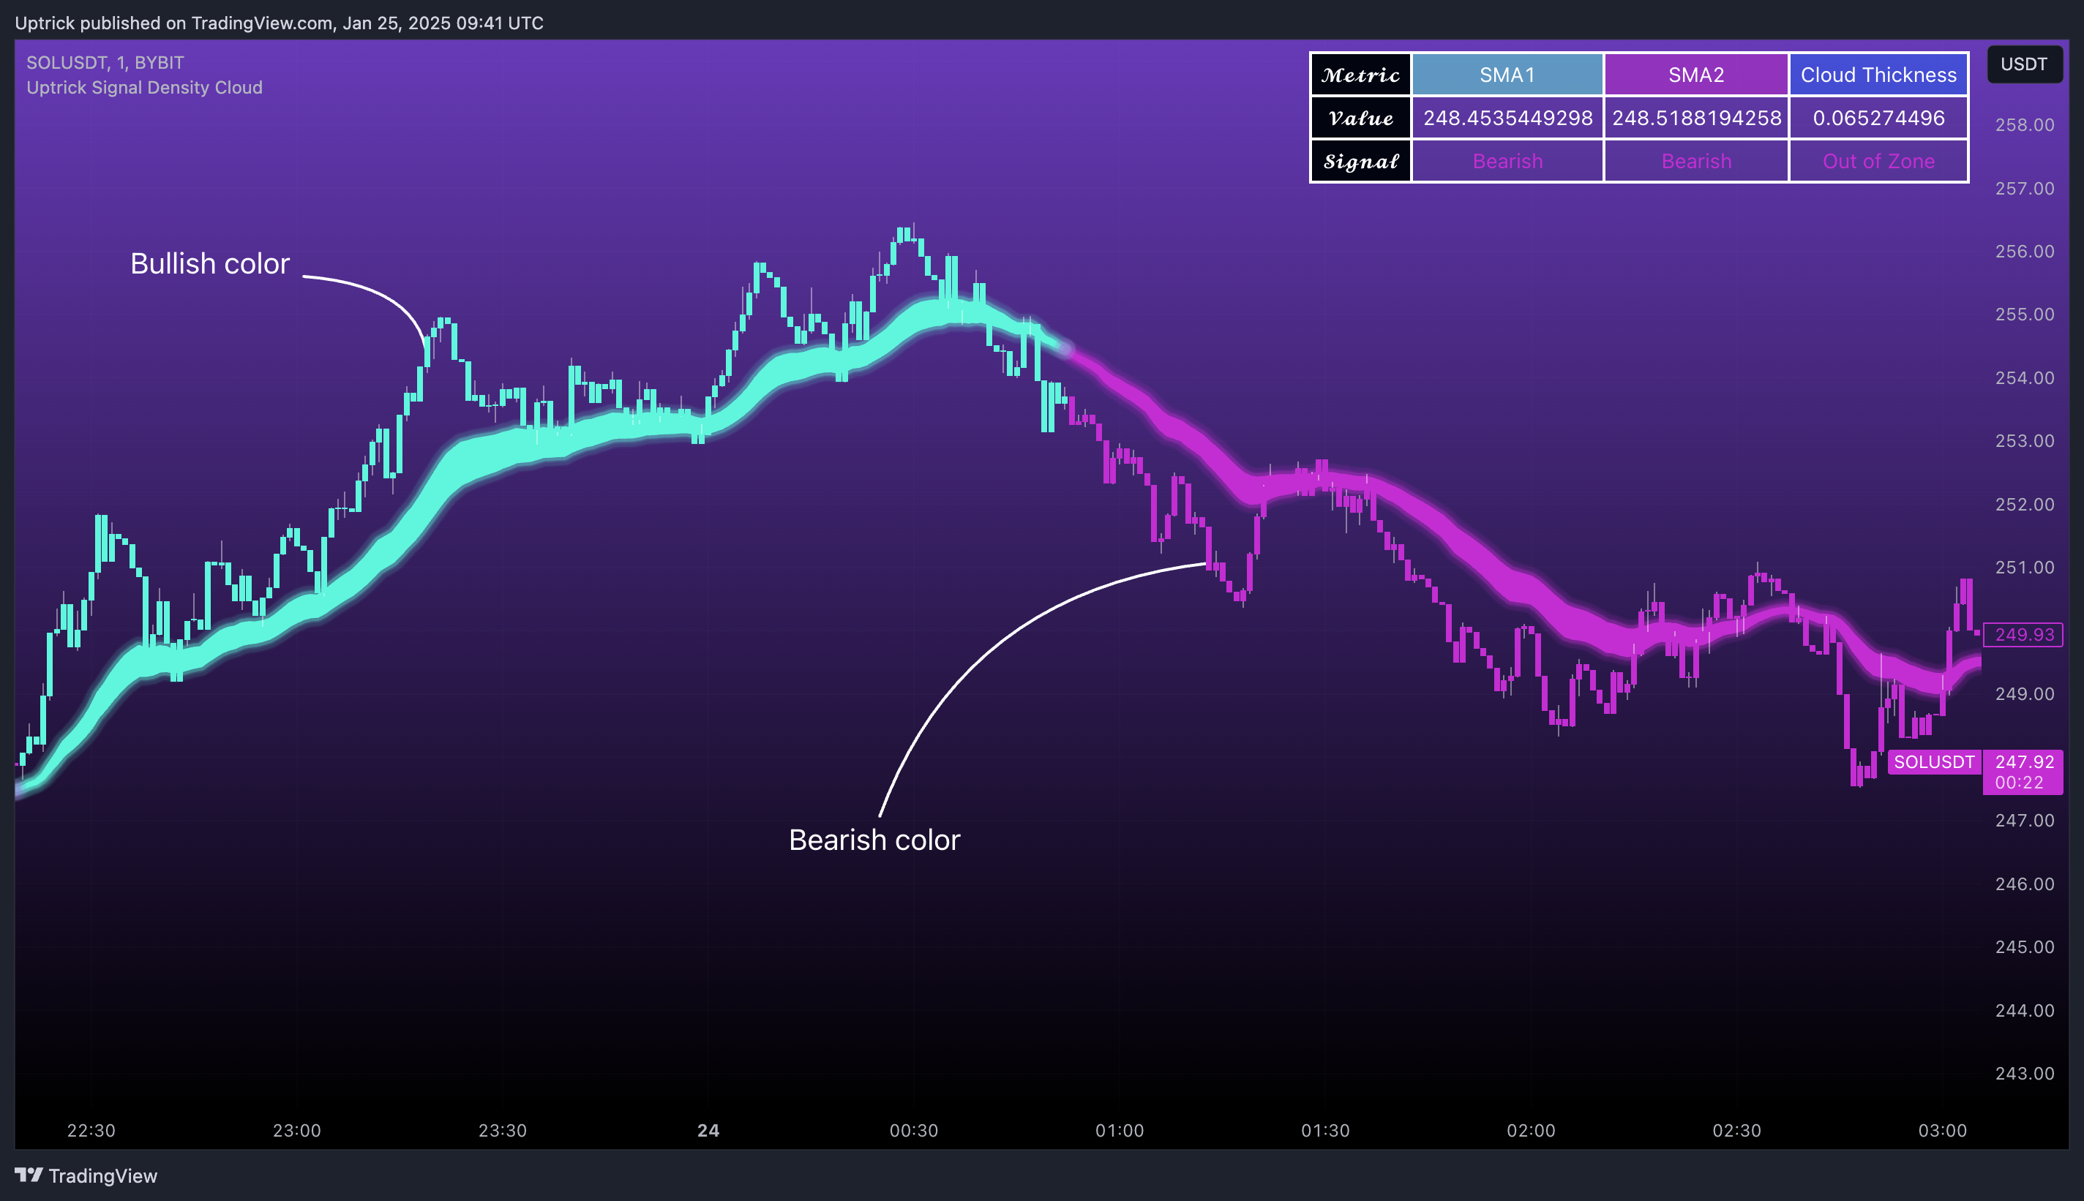Click the 249.00 price axis label
This screenshot has width=2084, height=1201.
(x=2025, y=693)
